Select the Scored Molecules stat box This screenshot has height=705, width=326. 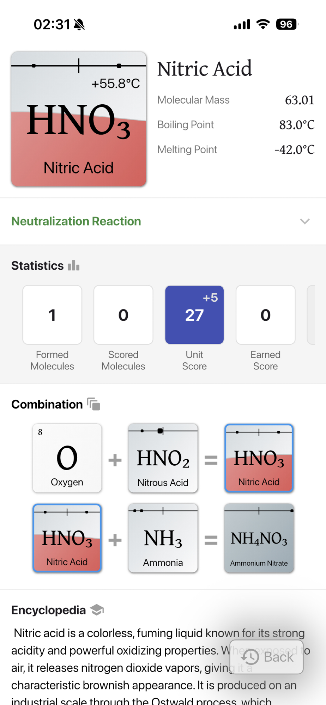pos(123,315)
